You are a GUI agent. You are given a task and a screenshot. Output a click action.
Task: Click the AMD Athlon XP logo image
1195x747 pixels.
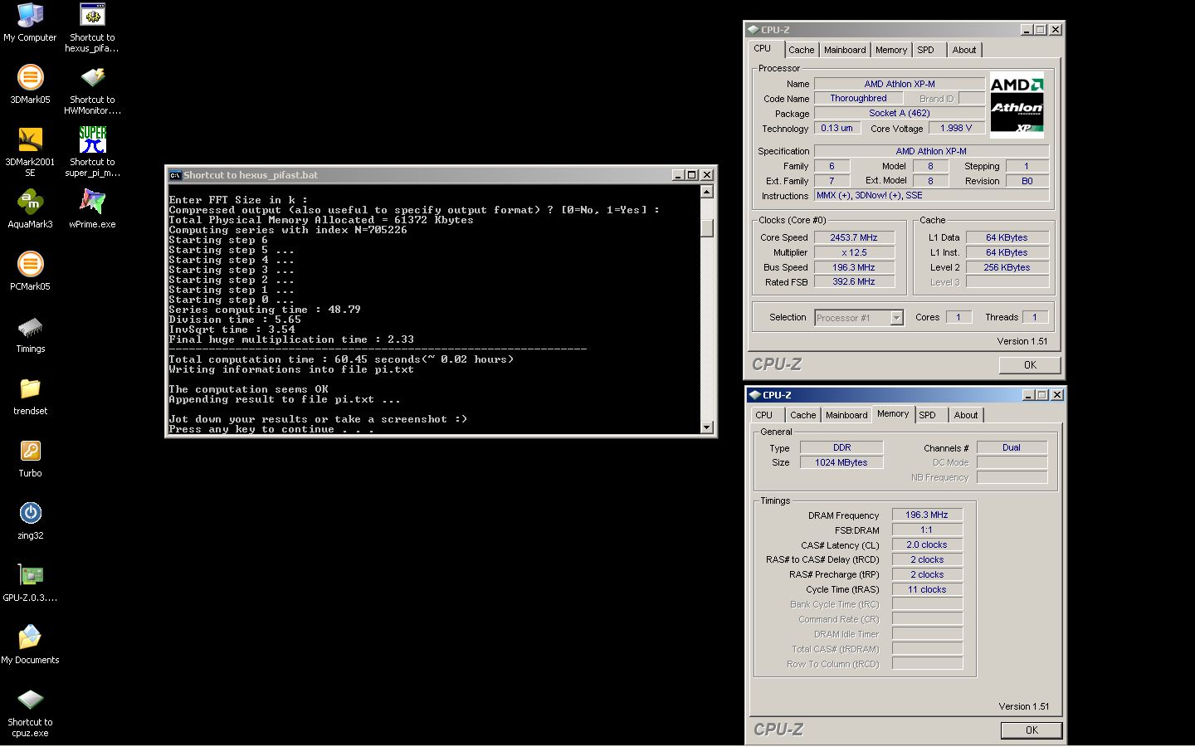[x=1017, y=105]
